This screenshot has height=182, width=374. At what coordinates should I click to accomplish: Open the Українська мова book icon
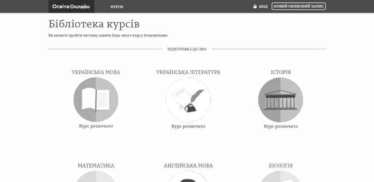(x=96, y=99)
